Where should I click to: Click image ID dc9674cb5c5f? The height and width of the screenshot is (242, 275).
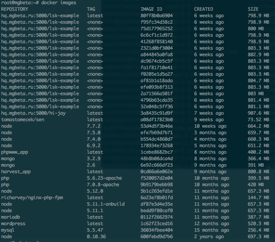pyautogui.click(x=157, y=61)
